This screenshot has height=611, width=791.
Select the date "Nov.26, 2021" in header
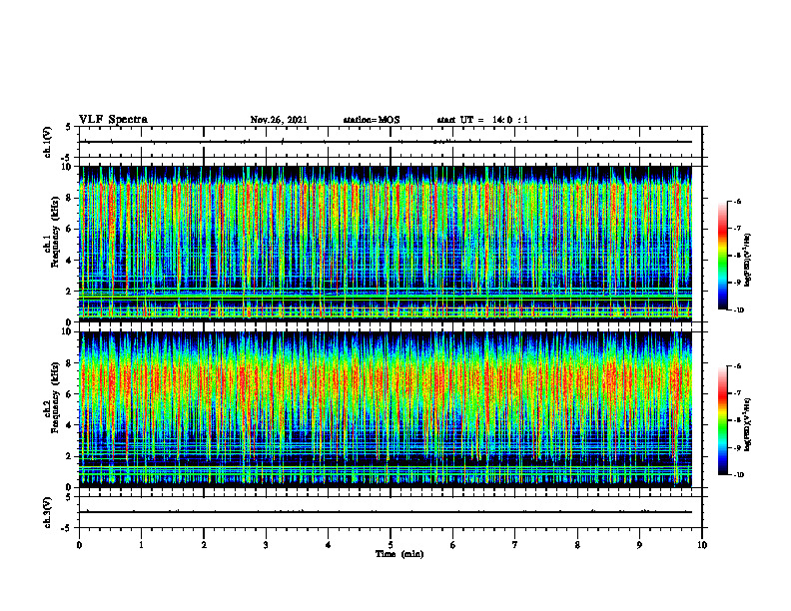point(279,120)
